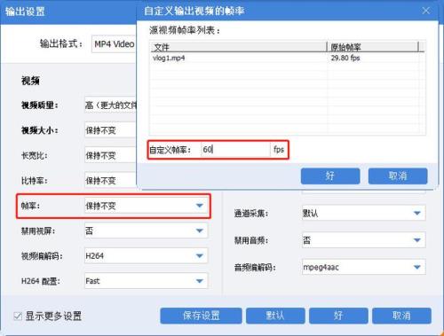Open the 音频编解码 mpeg4aac dropdown
The width and height of the screenshot is (444, 336).
click(x=364, y=267)
